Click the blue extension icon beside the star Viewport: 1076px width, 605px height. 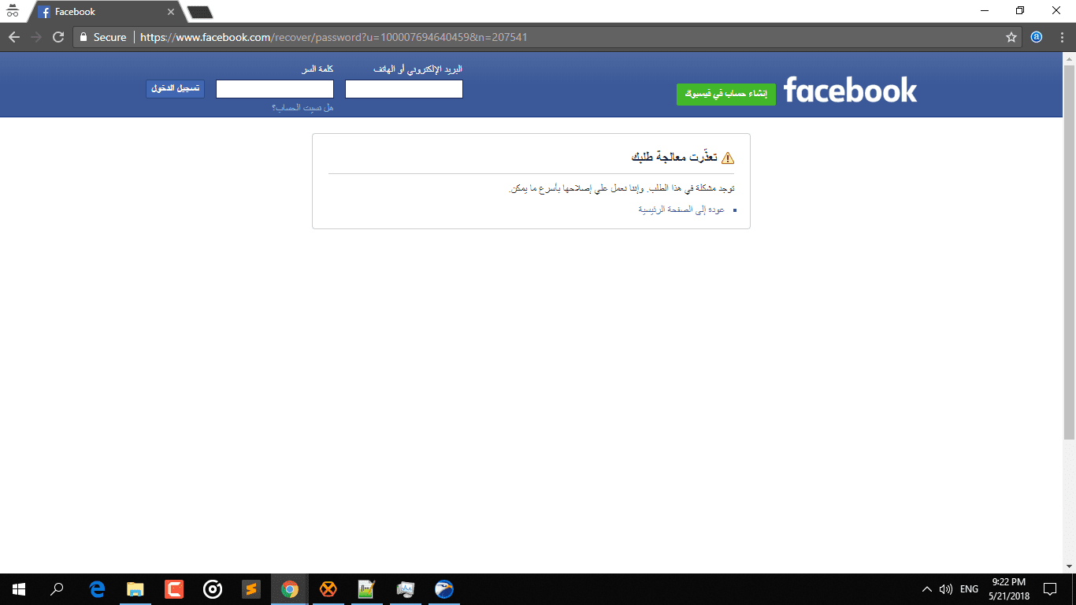coord(1037,37)
